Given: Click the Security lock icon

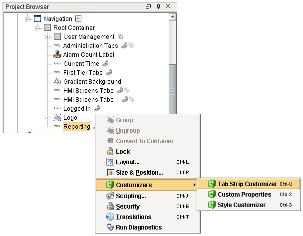Looking at the screenshot, I should [110, 206].
